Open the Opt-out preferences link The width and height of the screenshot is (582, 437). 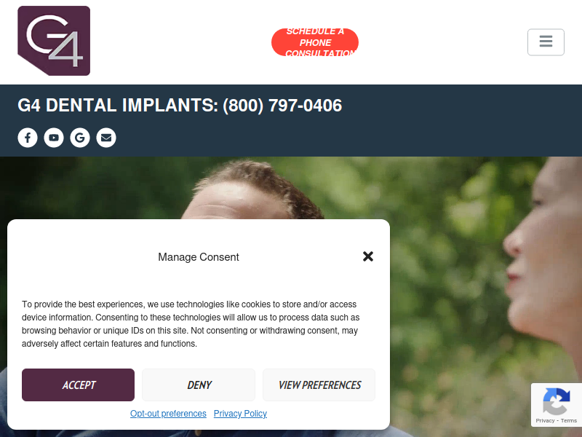168,414
